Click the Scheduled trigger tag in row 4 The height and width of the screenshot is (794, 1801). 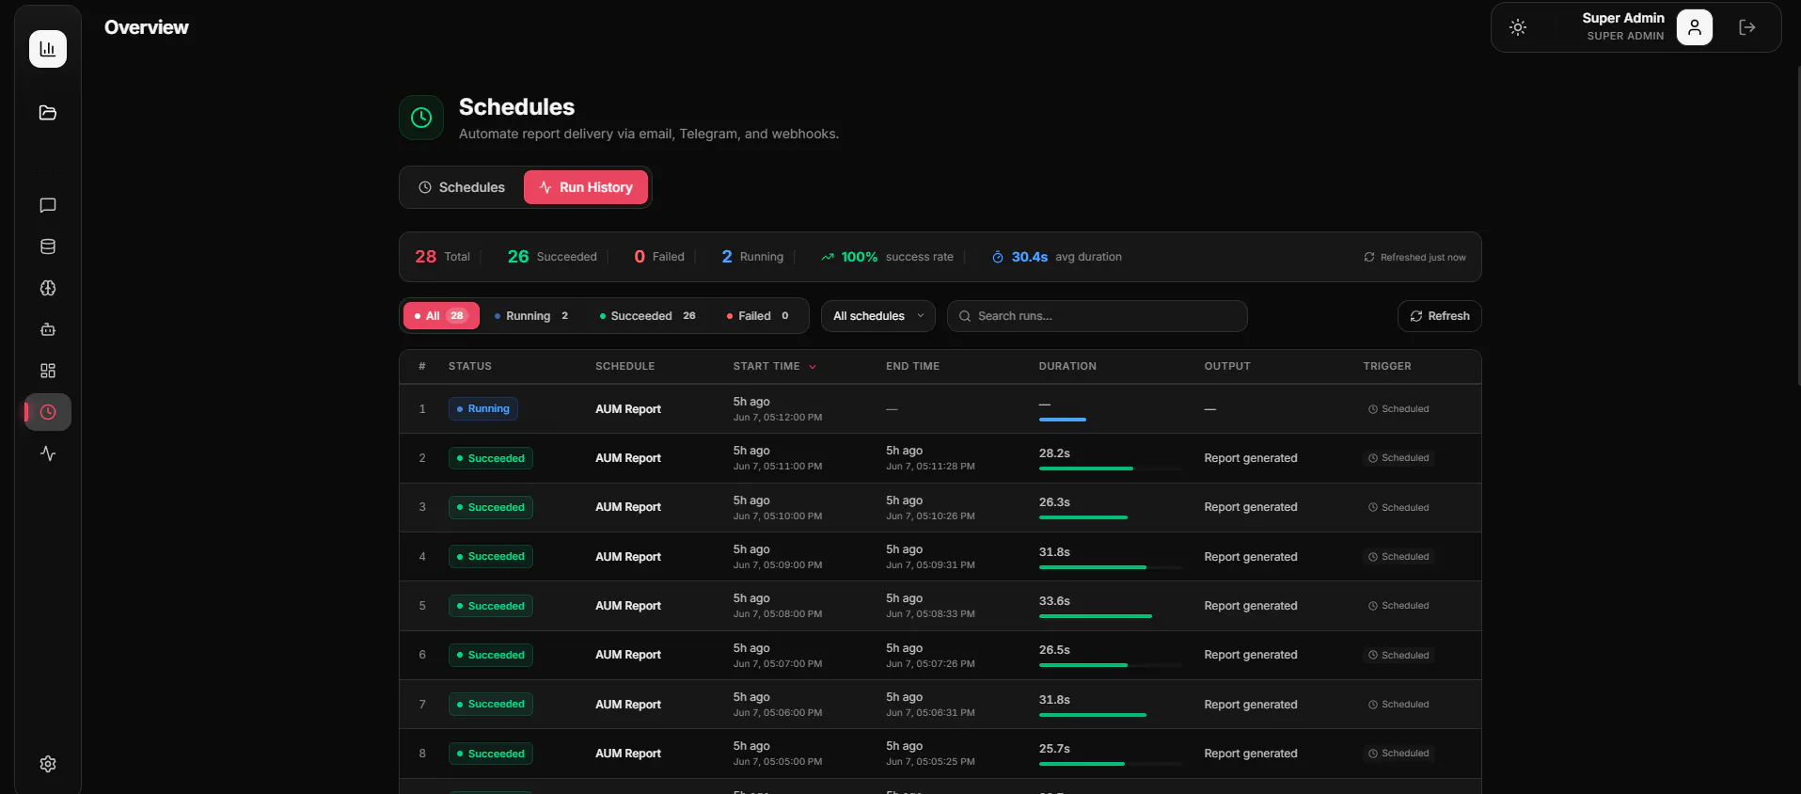tap(1398, 557)
